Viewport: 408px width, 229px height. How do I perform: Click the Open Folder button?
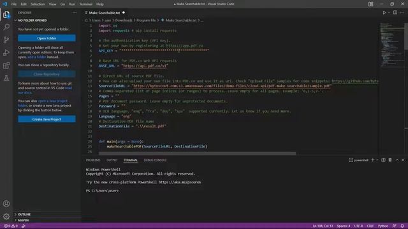pos(47,38)
